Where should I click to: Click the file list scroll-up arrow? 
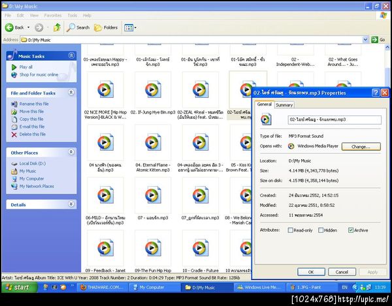pos(387,47)
